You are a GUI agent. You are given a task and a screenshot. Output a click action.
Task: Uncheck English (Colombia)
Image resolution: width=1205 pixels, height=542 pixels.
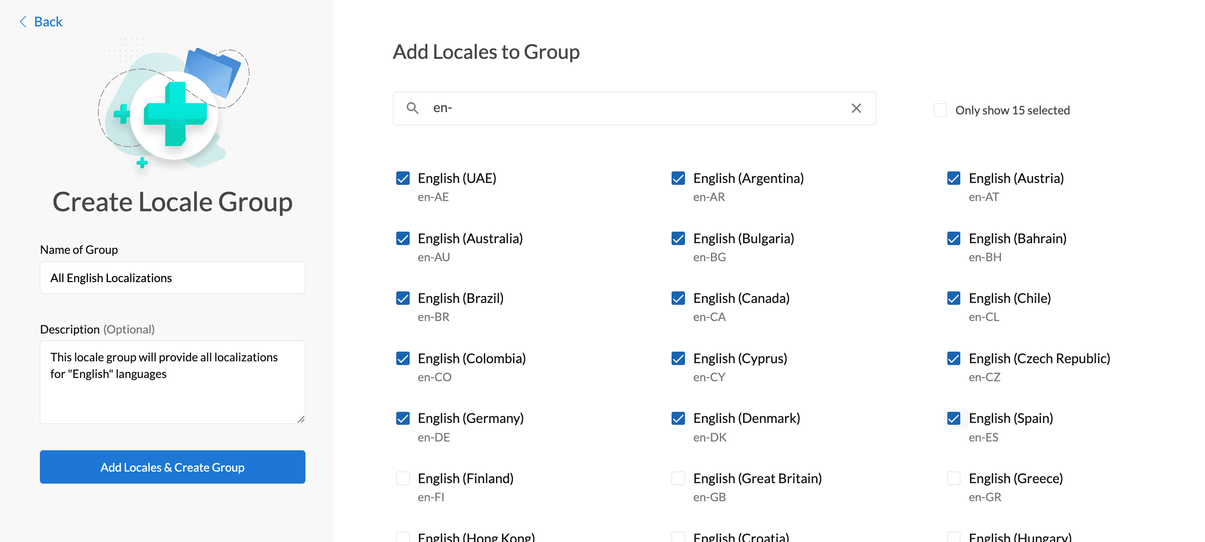pyautogui.click(x=403, y=358)
